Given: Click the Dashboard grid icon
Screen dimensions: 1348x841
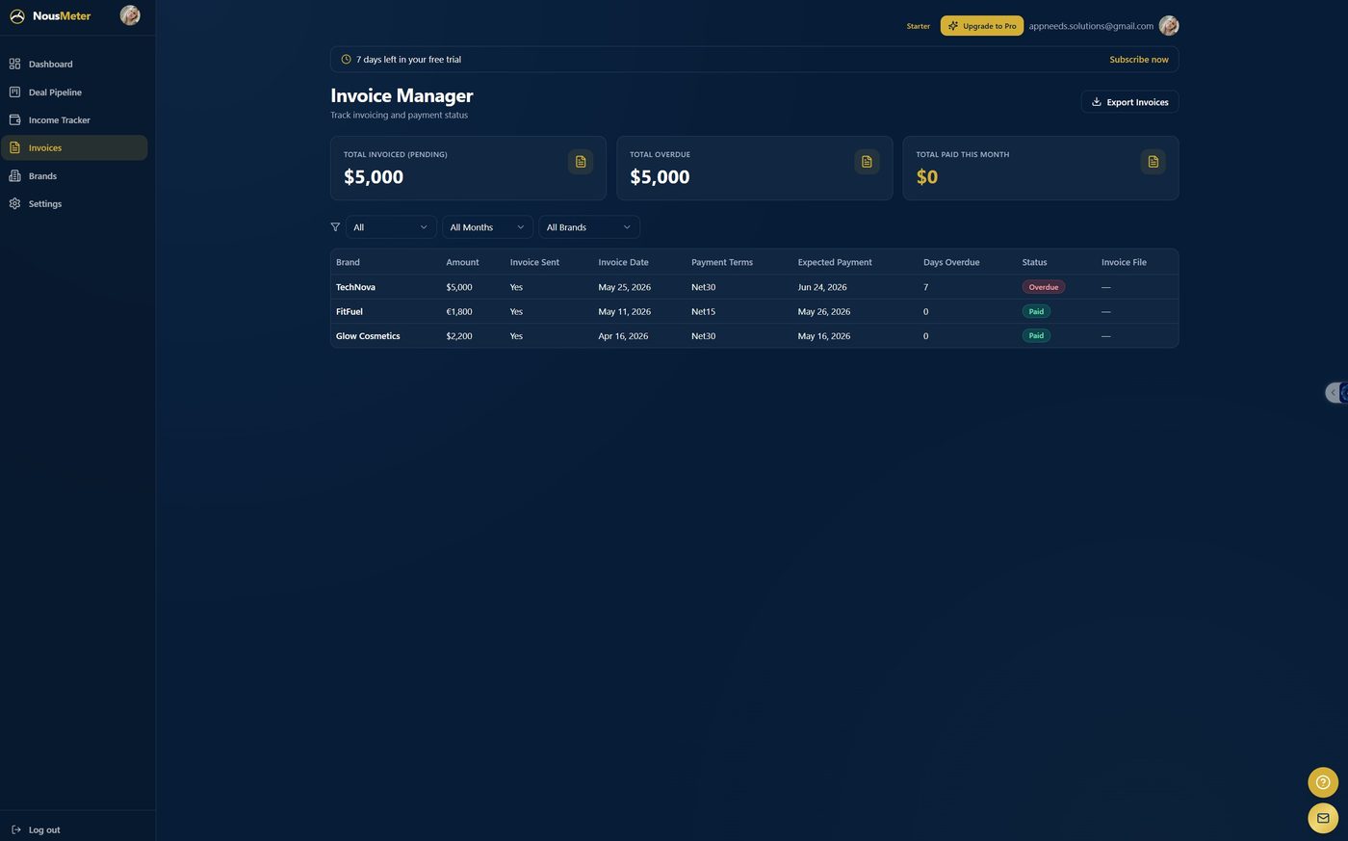Looking at the screenshot, I should click(14, 64).
